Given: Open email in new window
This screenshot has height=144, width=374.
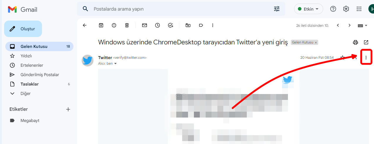Looking at the screenshot, I should 366,42.
